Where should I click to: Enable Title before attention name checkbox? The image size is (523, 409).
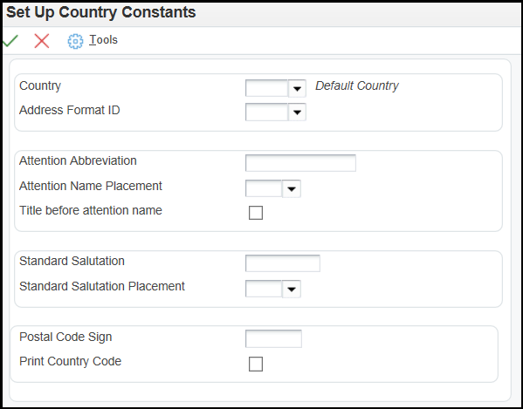coord(256,213)
